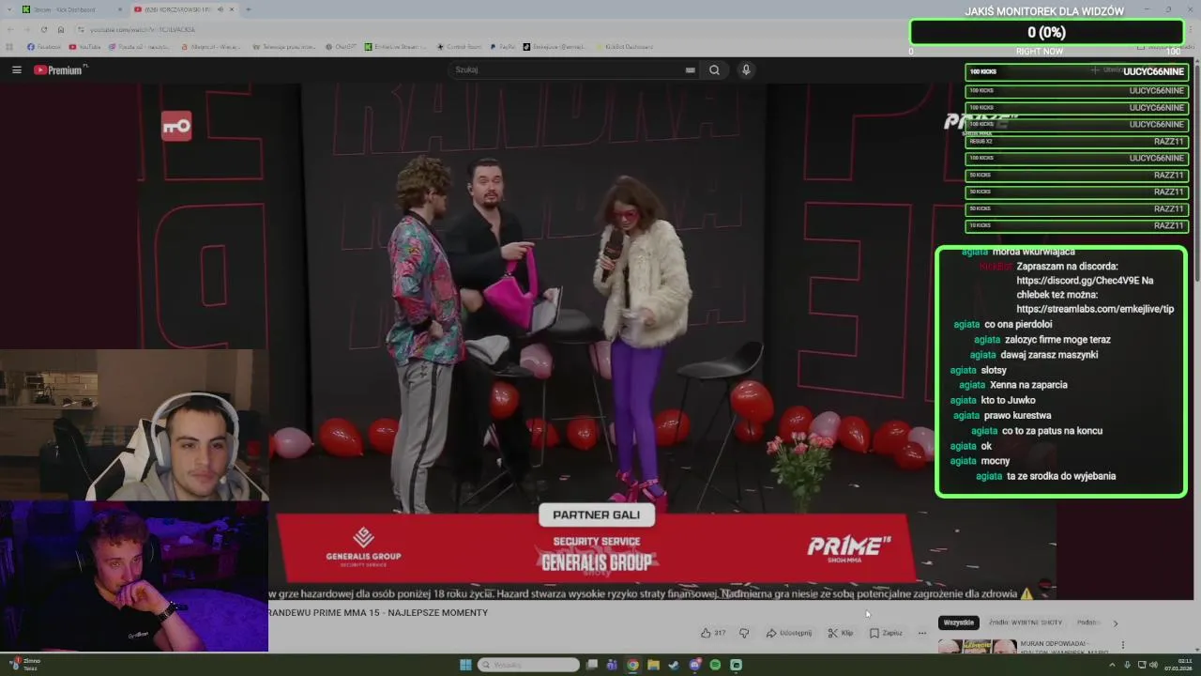The image size is (1201, 676).
Task: Open the PayPal bookmark
Action: pyautogui.click(x=503, y=46)
